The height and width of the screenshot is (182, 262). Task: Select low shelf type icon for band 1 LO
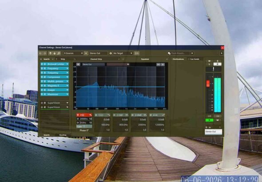(x=108, y=115)
